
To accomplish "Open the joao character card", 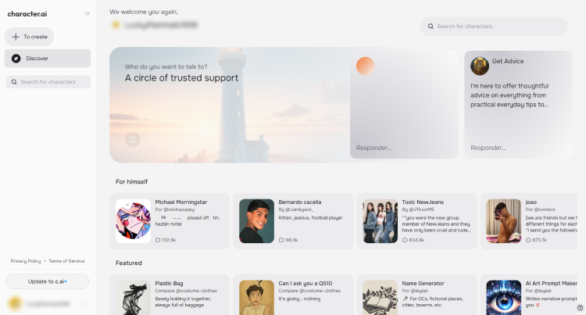I will point(529,221).
